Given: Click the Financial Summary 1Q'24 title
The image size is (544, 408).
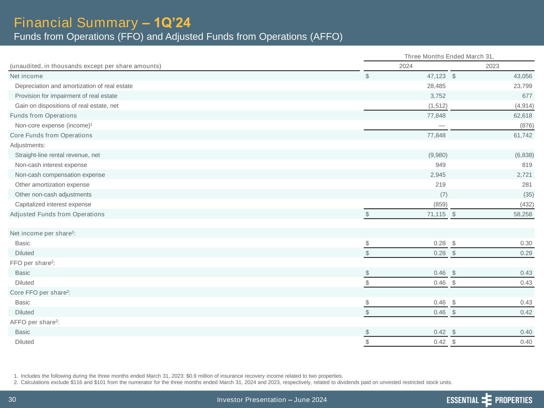Looking at the screenshot, I should pyautogui.click(x=99, y=23).
